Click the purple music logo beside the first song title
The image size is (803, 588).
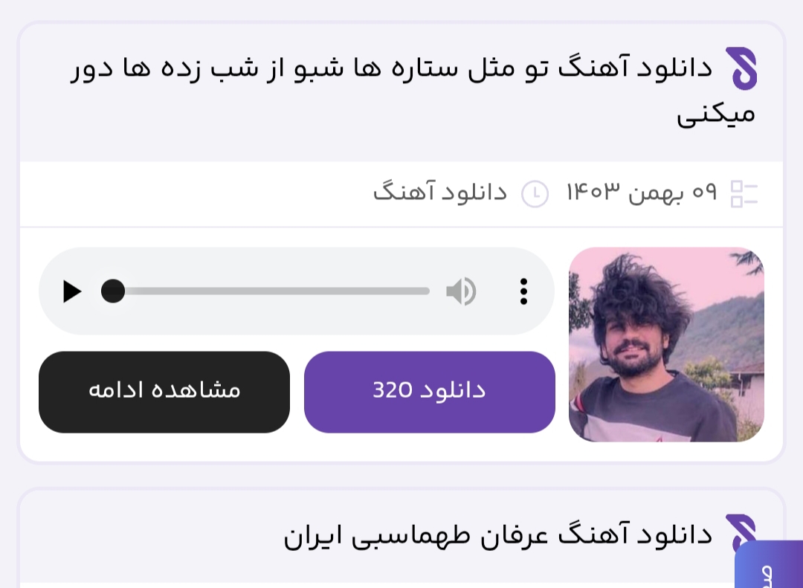(x=741, y=68)
